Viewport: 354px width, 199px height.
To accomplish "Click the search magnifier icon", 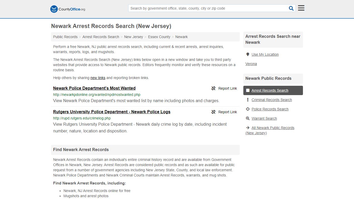I will tap(291, 8).
